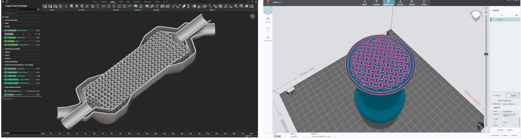
Task: Click the first lattice tool icon in ribbon
Action: [x=45, y=6]
